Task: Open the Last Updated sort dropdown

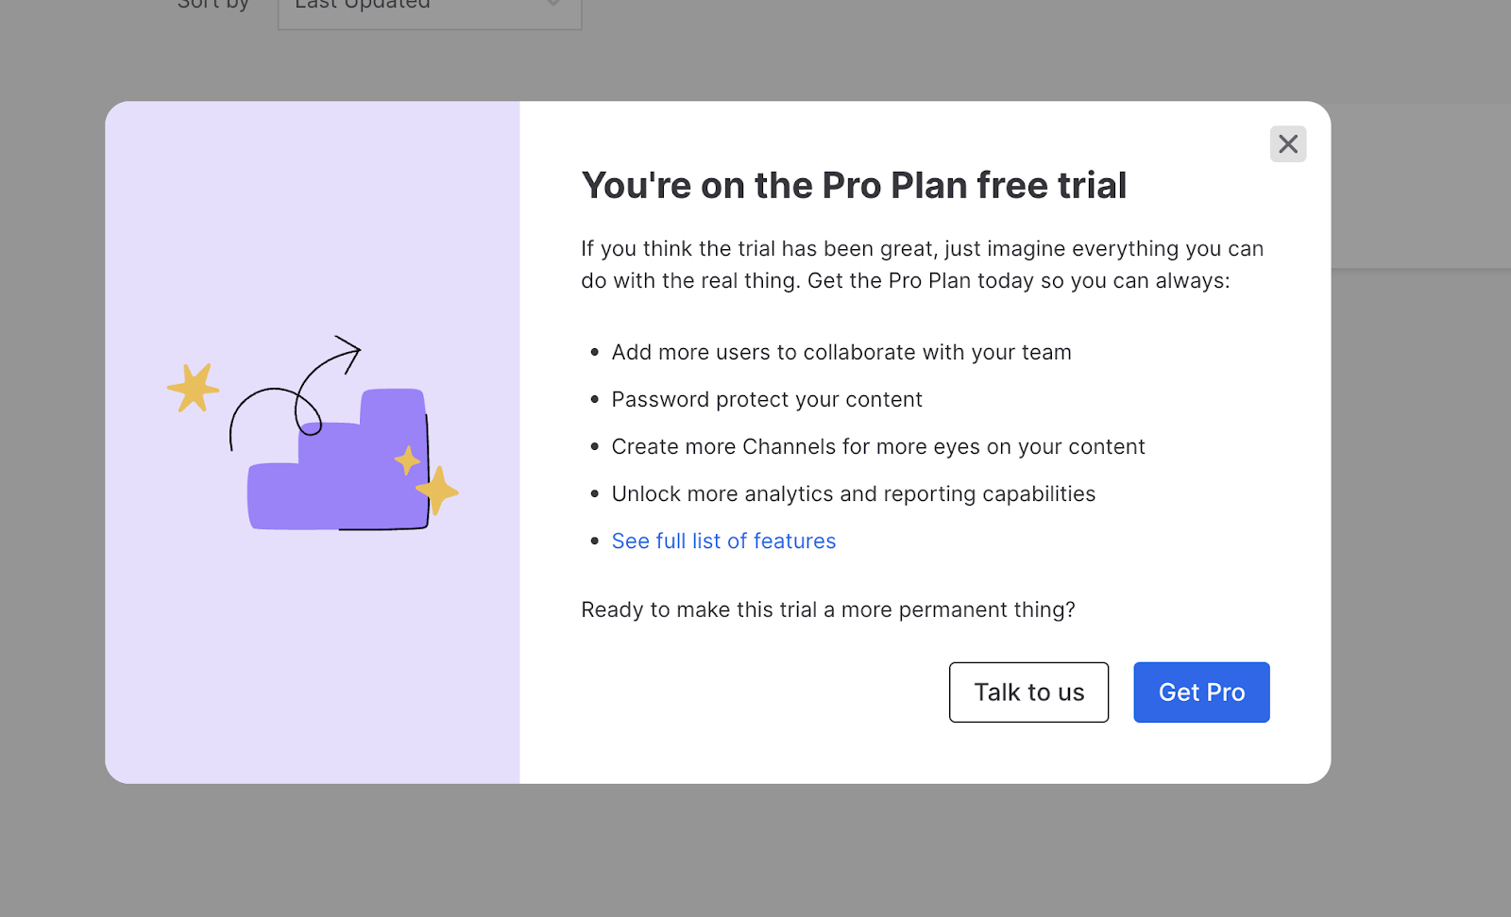Action: (430, 9)
